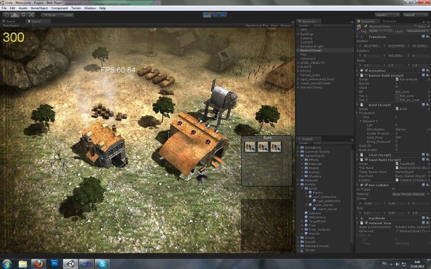Toggle the Pivot handle position button
The height and width of the screenshot is (269, 431).
49,15
